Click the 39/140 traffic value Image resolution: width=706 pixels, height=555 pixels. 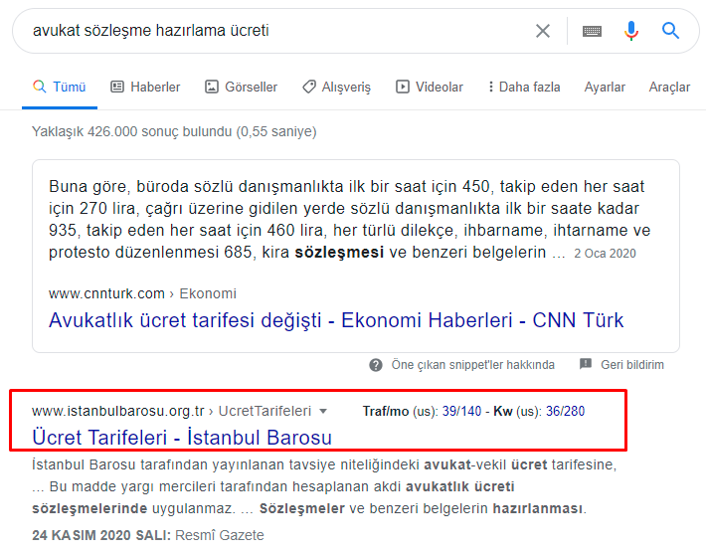pos(461,411)
